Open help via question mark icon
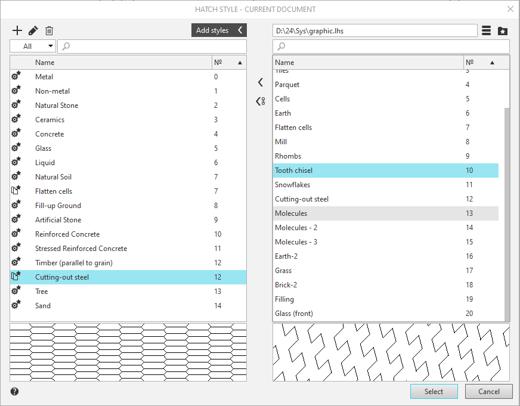Screen dimensions: 520x406 [15, 392]
